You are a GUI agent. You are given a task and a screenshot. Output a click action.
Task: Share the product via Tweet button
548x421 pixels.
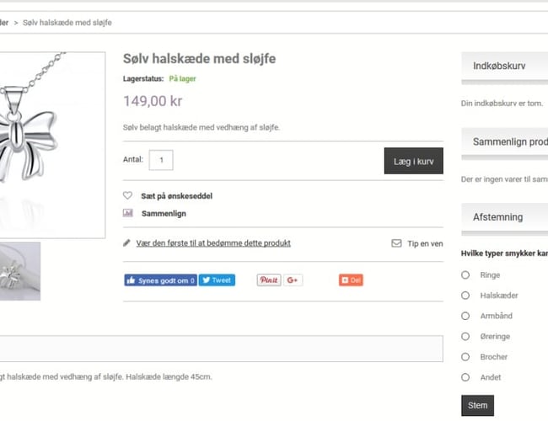click(x=217, y=280)
